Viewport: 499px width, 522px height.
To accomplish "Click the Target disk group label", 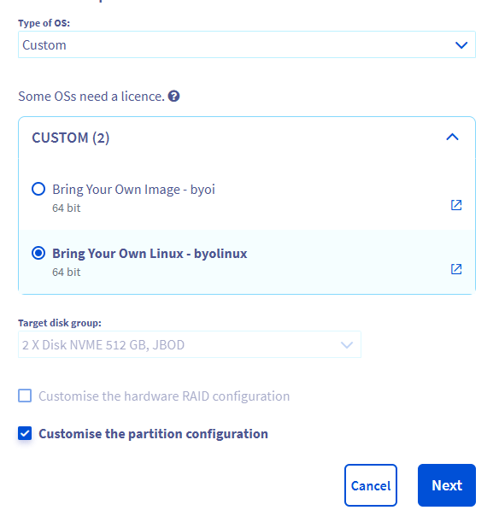I will 60,323.
